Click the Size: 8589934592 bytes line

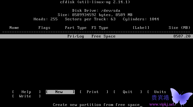[95, 15]
